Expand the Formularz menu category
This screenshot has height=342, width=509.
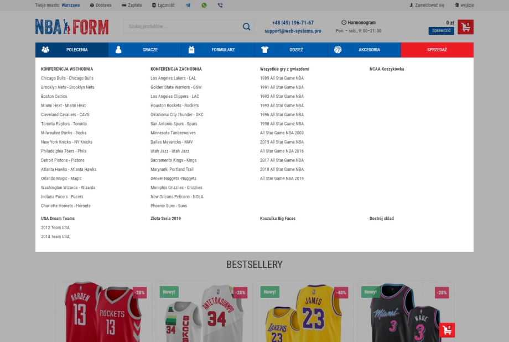pos(218,50)
